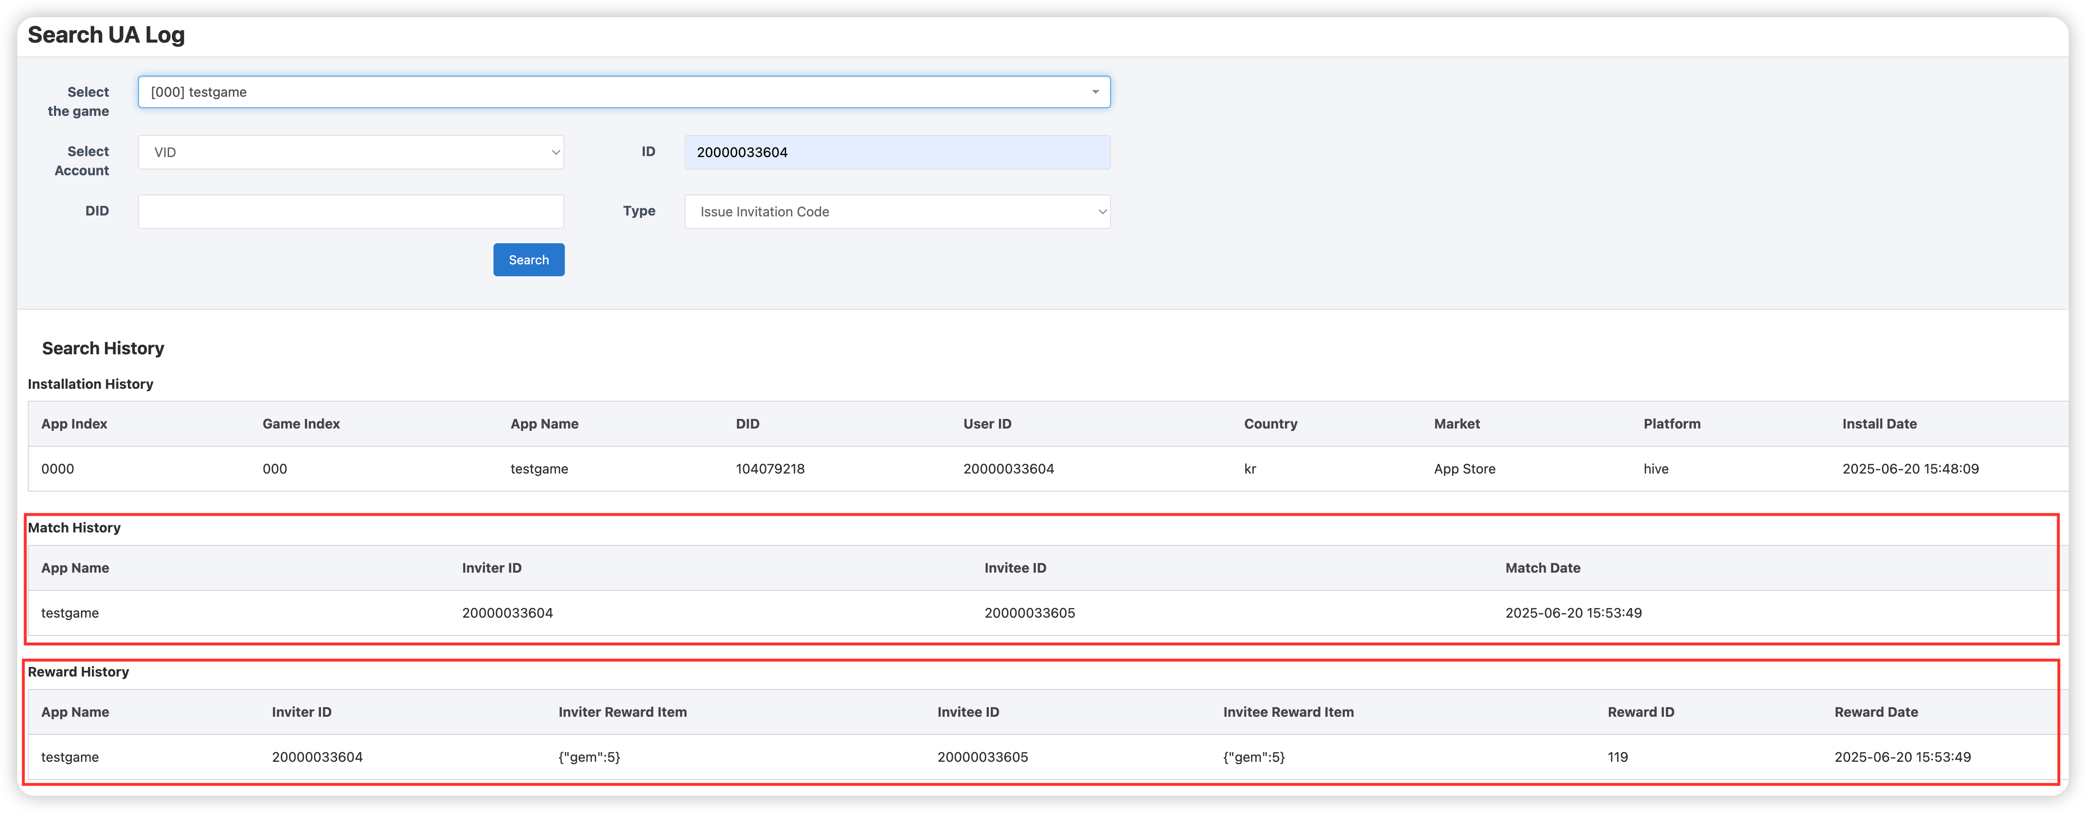Click the game dropdown caret arrow
Screen dimensions: 2086x813
(1095, 92)
